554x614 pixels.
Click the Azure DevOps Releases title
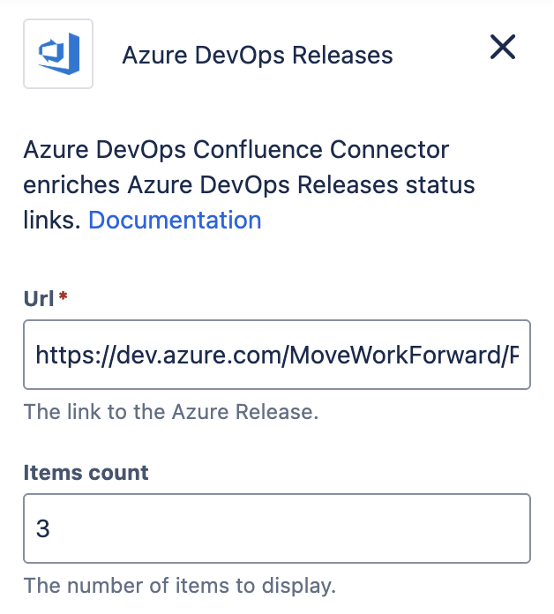point(258,55)
